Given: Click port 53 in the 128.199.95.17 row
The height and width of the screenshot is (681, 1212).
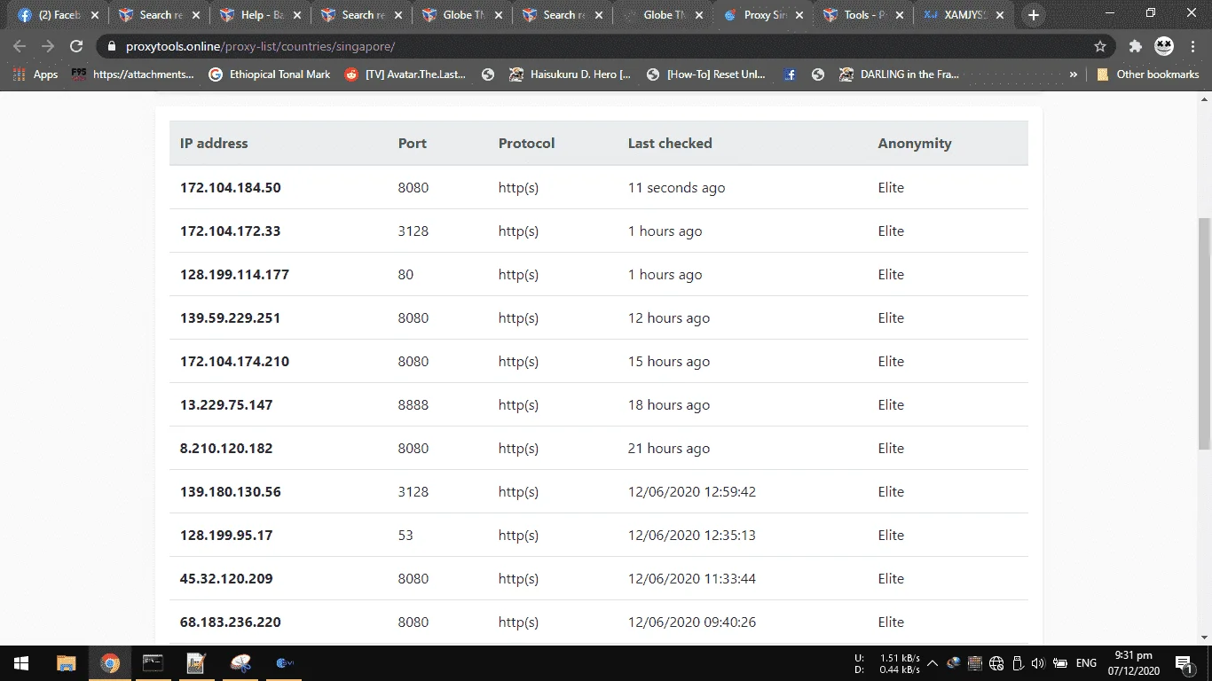Looking at the screenshot, I should (x=405, y=535).
